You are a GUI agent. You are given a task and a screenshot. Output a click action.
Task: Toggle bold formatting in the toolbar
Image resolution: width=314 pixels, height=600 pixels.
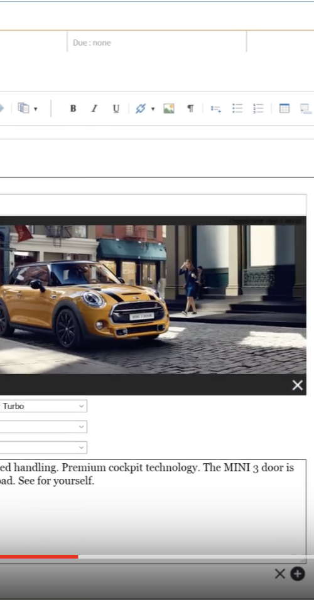coord(73,109)
